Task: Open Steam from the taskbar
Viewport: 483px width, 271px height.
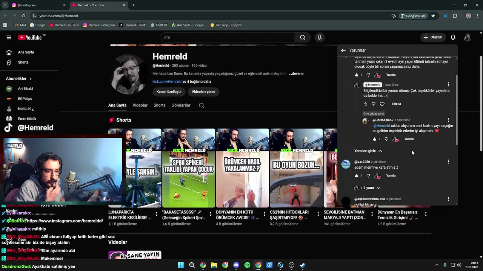Action: pos(303,265)
